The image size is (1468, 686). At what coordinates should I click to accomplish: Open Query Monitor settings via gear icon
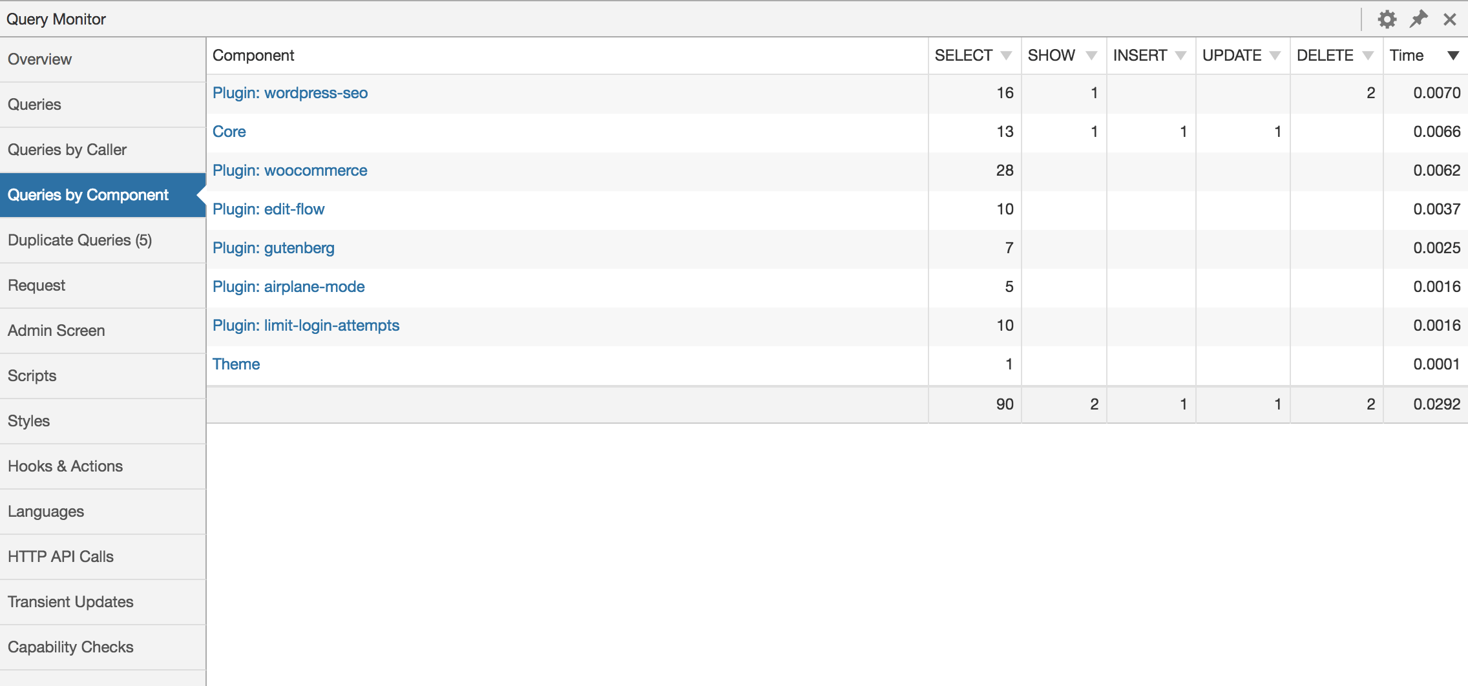(1387, 19)
